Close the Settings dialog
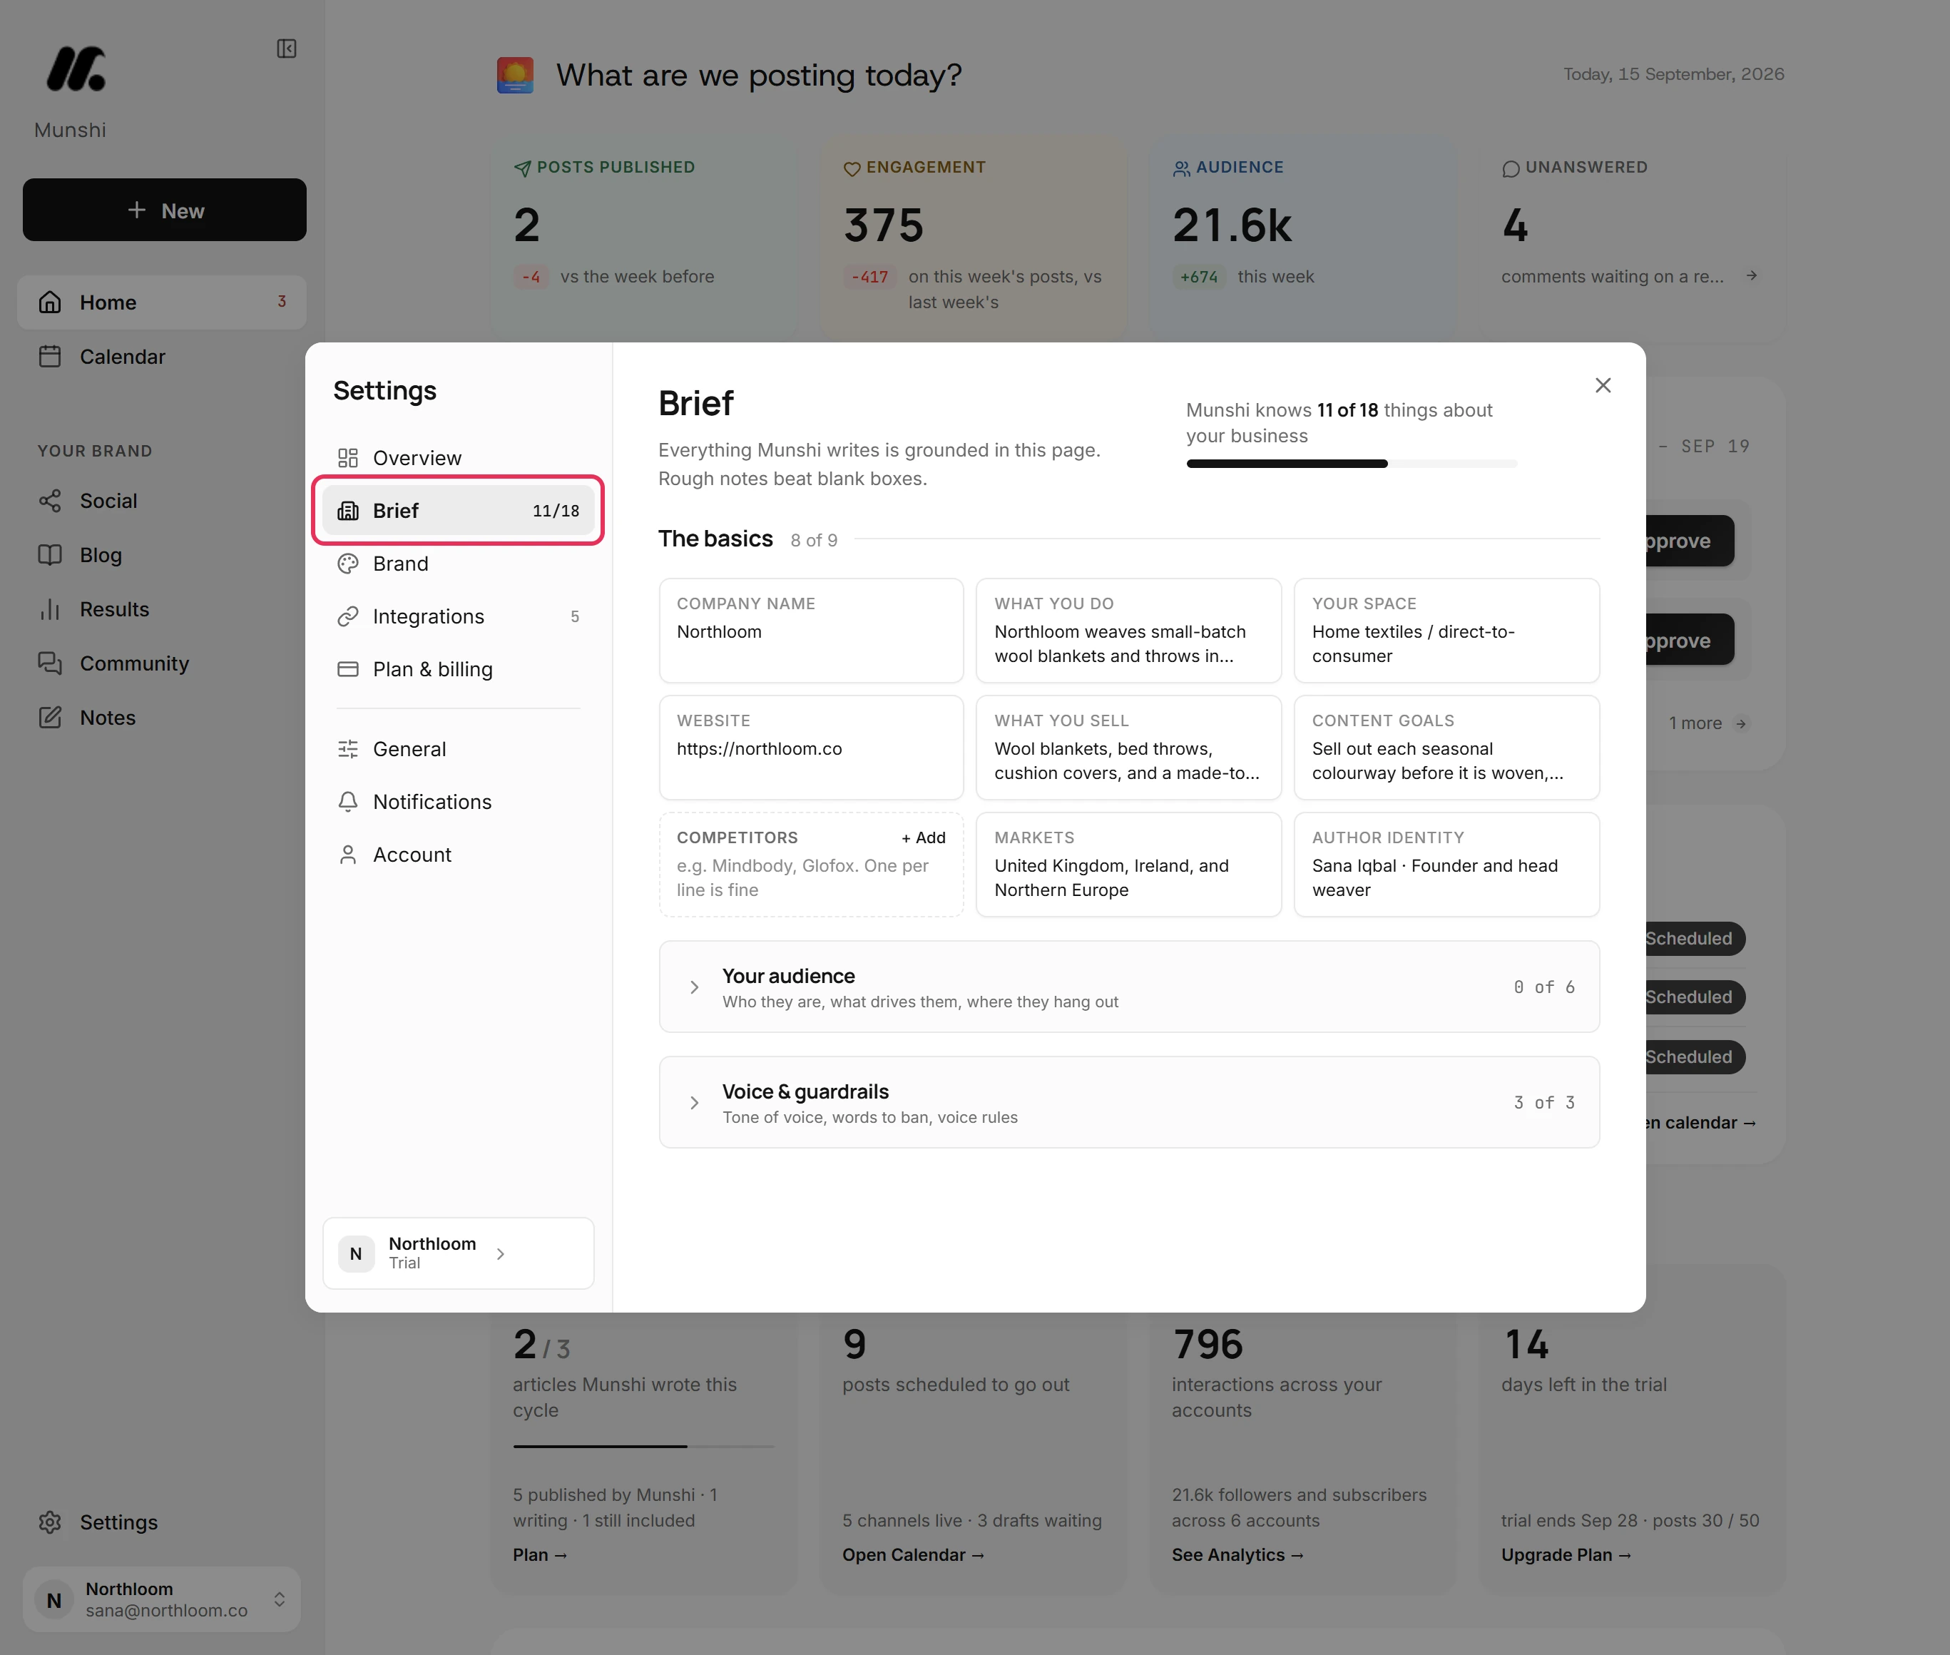Viewport: 1950px width, 1655px height. (x=1603, y=386)
